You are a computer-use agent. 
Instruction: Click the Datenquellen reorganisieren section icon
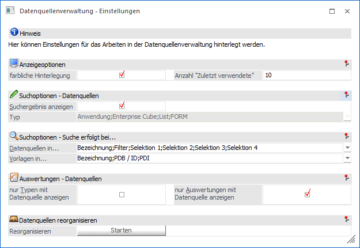(x=14, y=220)
